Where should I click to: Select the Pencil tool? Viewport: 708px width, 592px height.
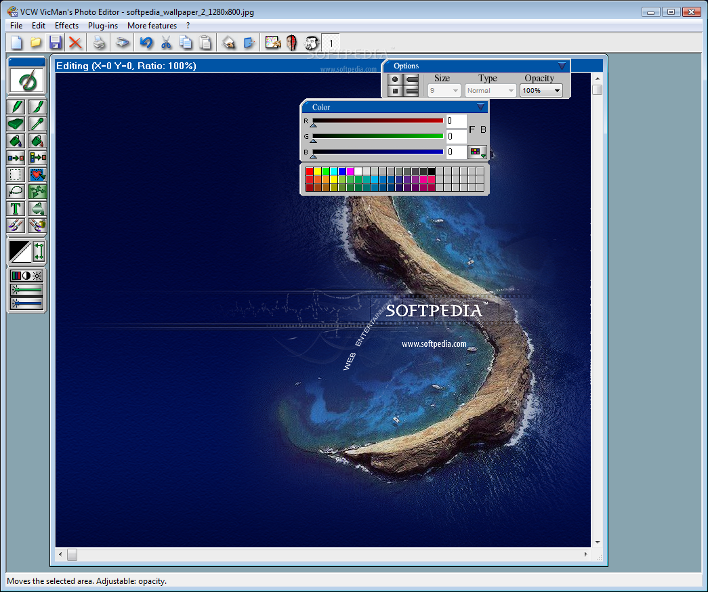(x=16, y=107)
